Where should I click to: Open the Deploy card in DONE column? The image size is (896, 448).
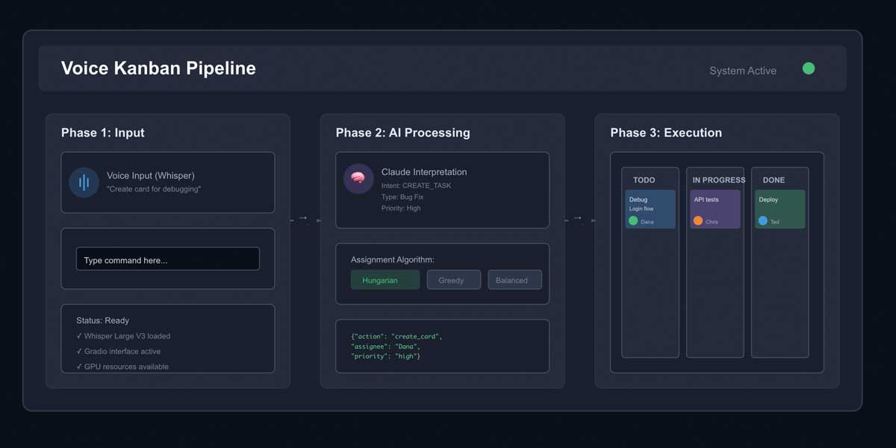780,209
